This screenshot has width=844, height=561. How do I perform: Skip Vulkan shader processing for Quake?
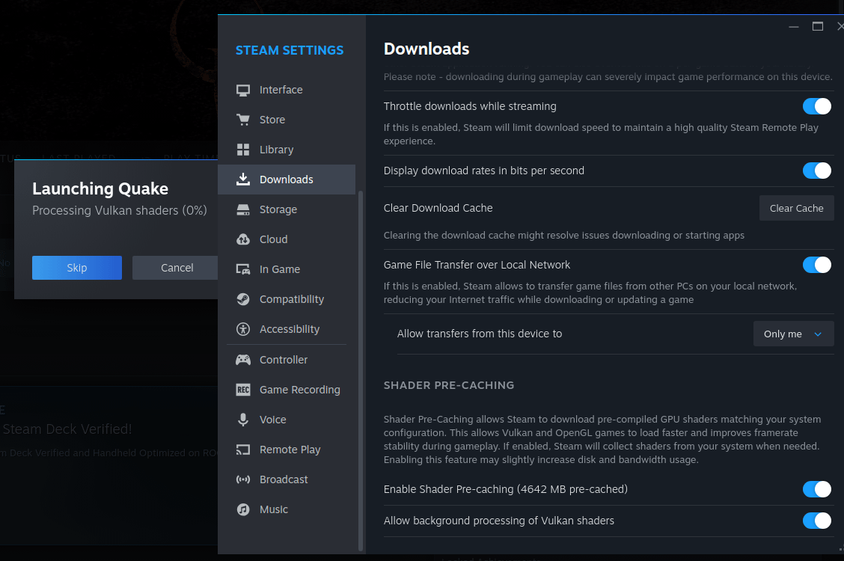click(x=77, y=268)
